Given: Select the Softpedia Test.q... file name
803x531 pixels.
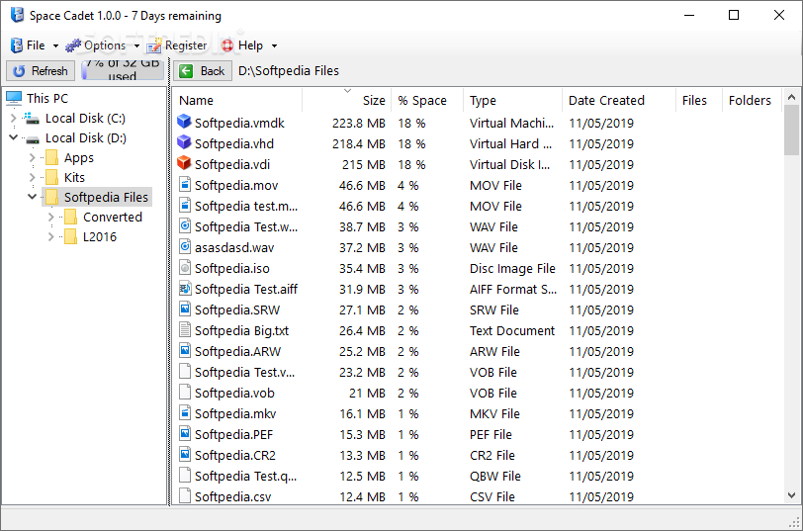Looking at the screenshot, I should [245, 476].
